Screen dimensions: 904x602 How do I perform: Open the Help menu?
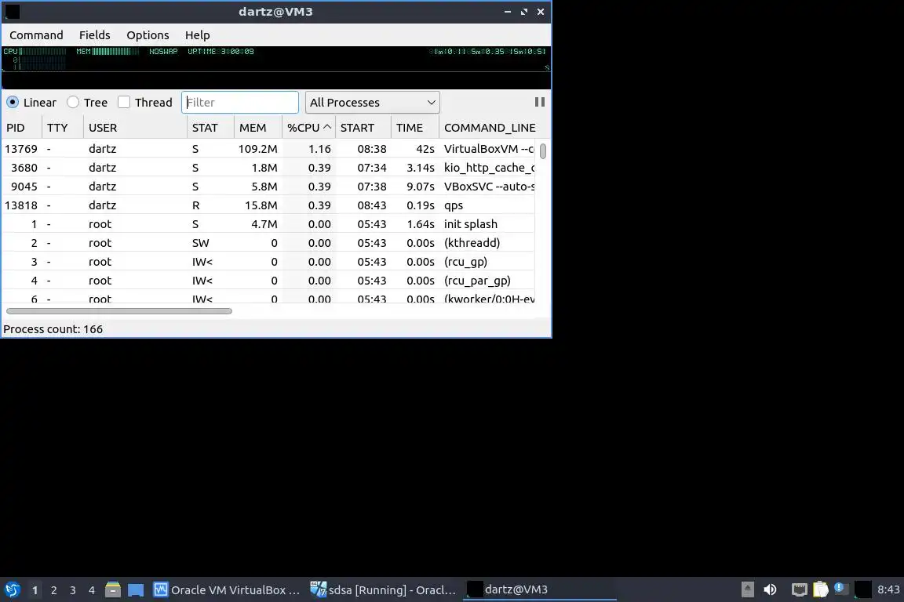(x=197, y=35)
